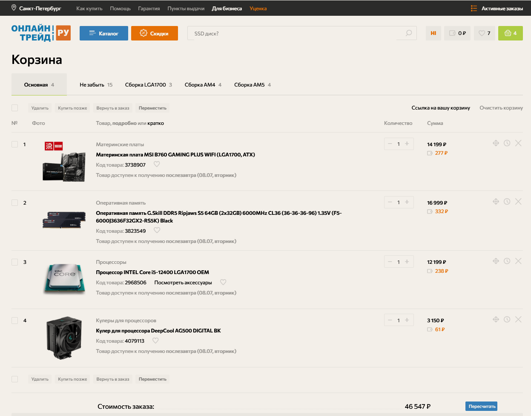
Task: Click the bottom Вернуть в заказ button
Action: click(113, 379)
